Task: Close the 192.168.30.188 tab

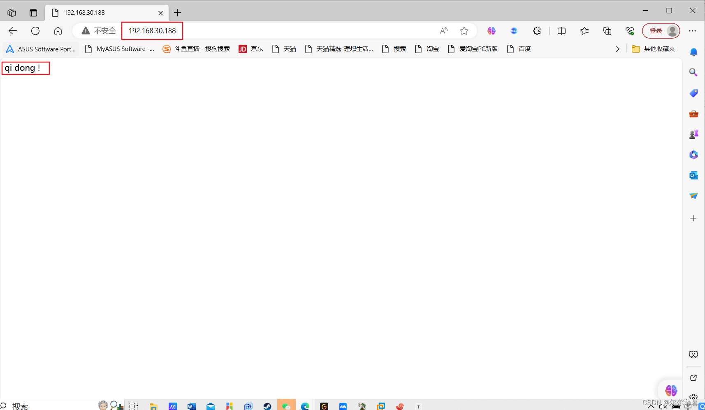Action: click(x=160, y=13)
